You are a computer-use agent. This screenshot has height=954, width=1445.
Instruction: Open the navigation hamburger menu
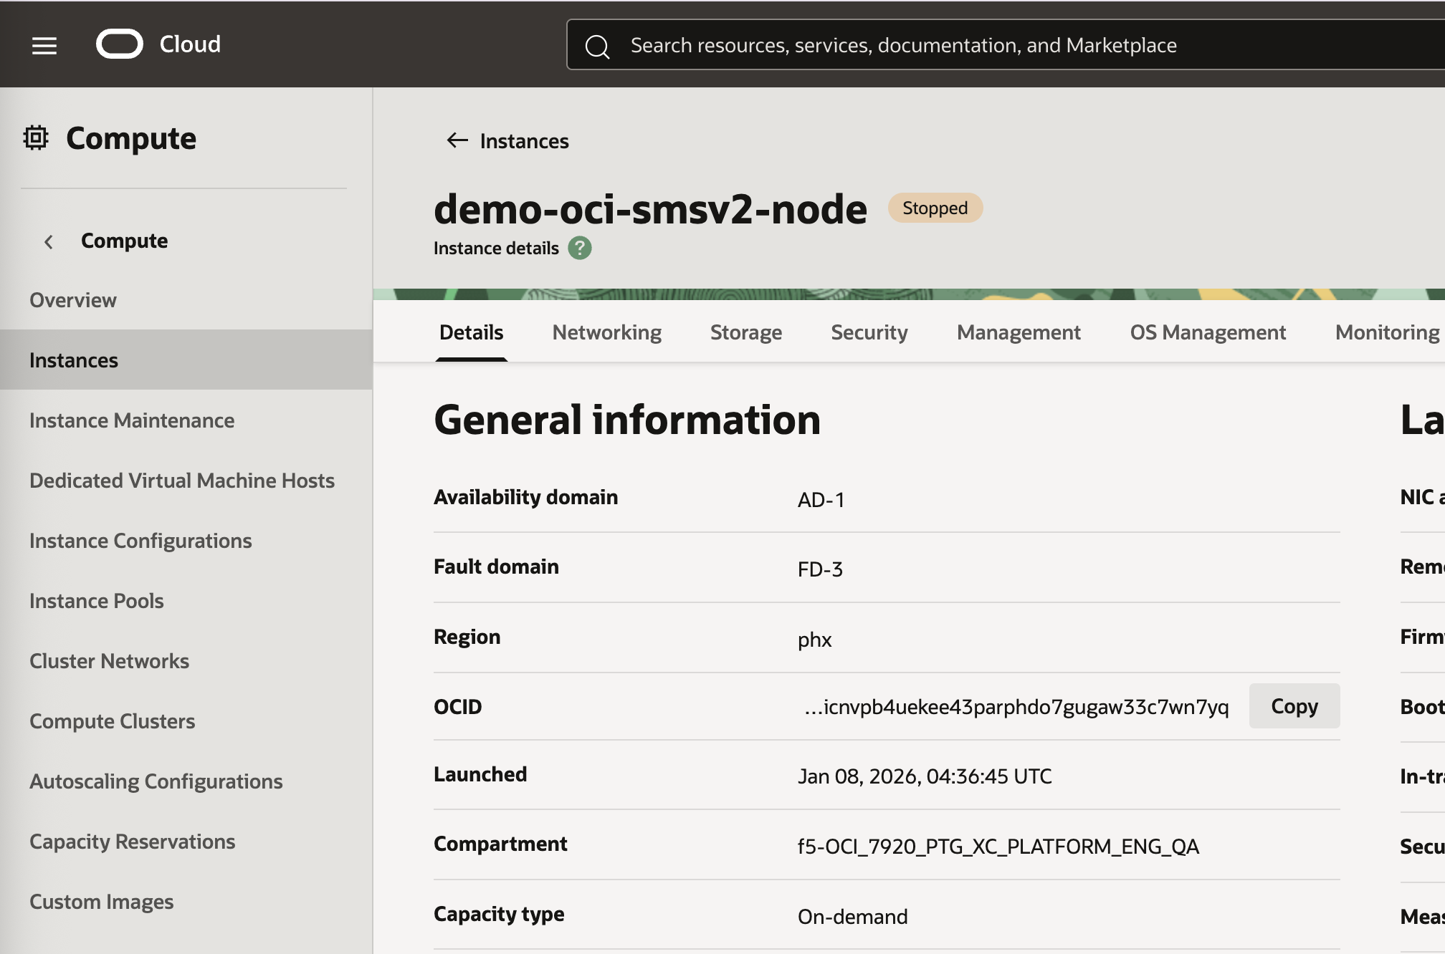tap(44, 45)
